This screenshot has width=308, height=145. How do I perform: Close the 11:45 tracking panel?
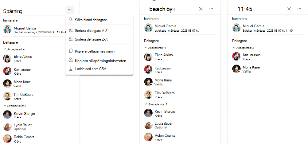[x=289, y=9]
